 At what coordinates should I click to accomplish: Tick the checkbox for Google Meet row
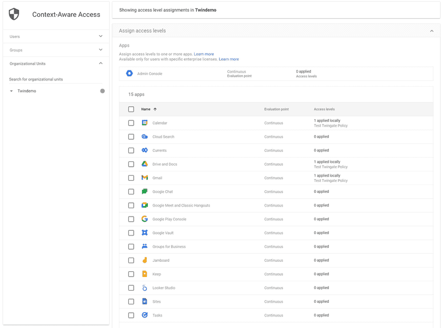[x=131, y=206]
